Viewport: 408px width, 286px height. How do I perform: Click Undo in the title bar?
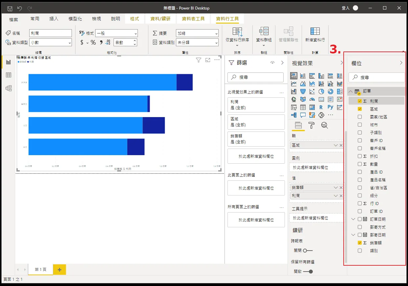coord(20,8)
